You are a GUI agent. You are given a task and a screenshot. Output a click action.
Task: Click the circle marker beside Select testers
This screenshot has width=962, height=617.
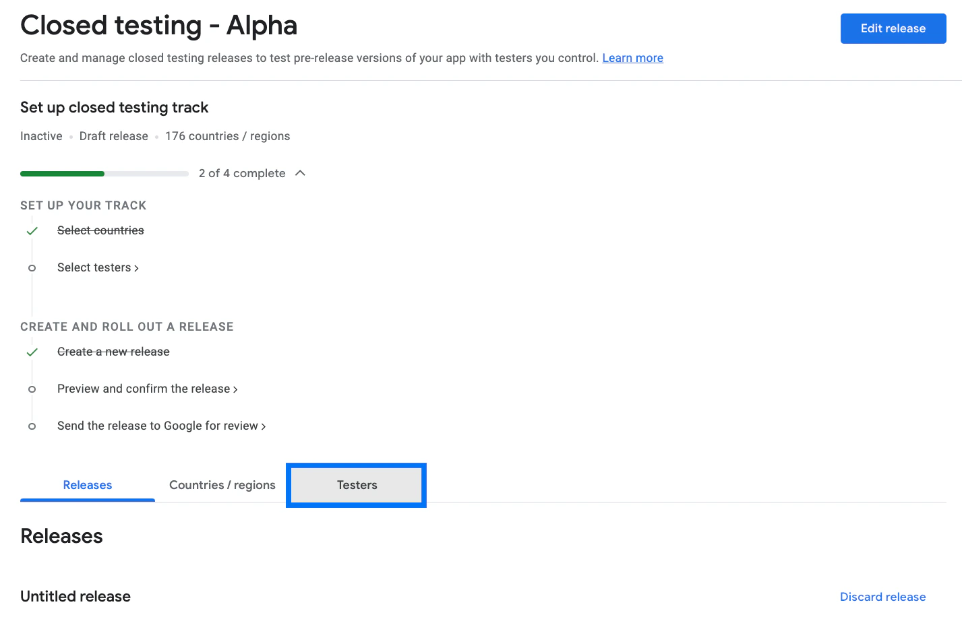[32, 268]
